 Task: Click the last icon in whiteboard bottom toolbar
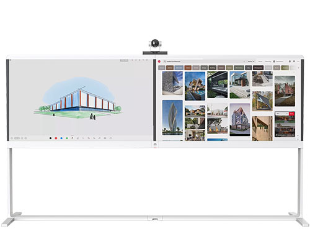click(110, 138)
